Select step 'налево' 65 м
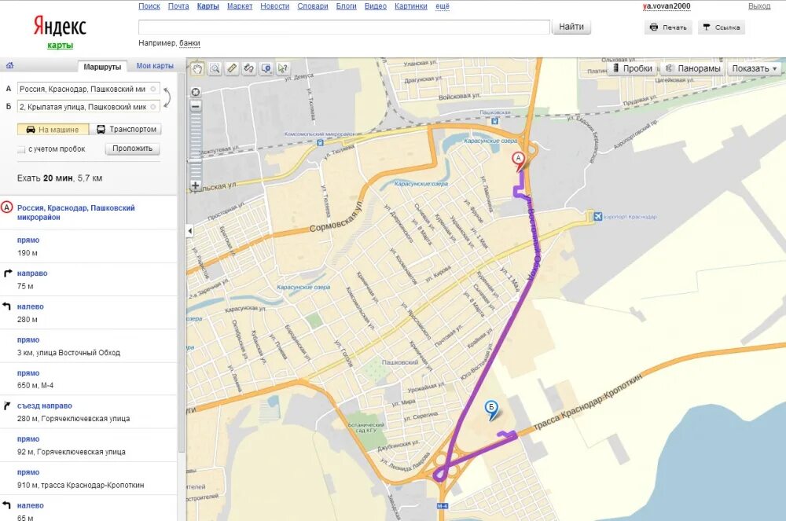Viewport: 786px width, 521px height. [x=88, y=509]
